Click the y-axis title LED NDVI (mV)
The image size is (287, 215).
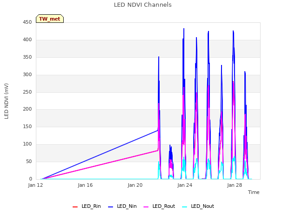pos(6,101)
